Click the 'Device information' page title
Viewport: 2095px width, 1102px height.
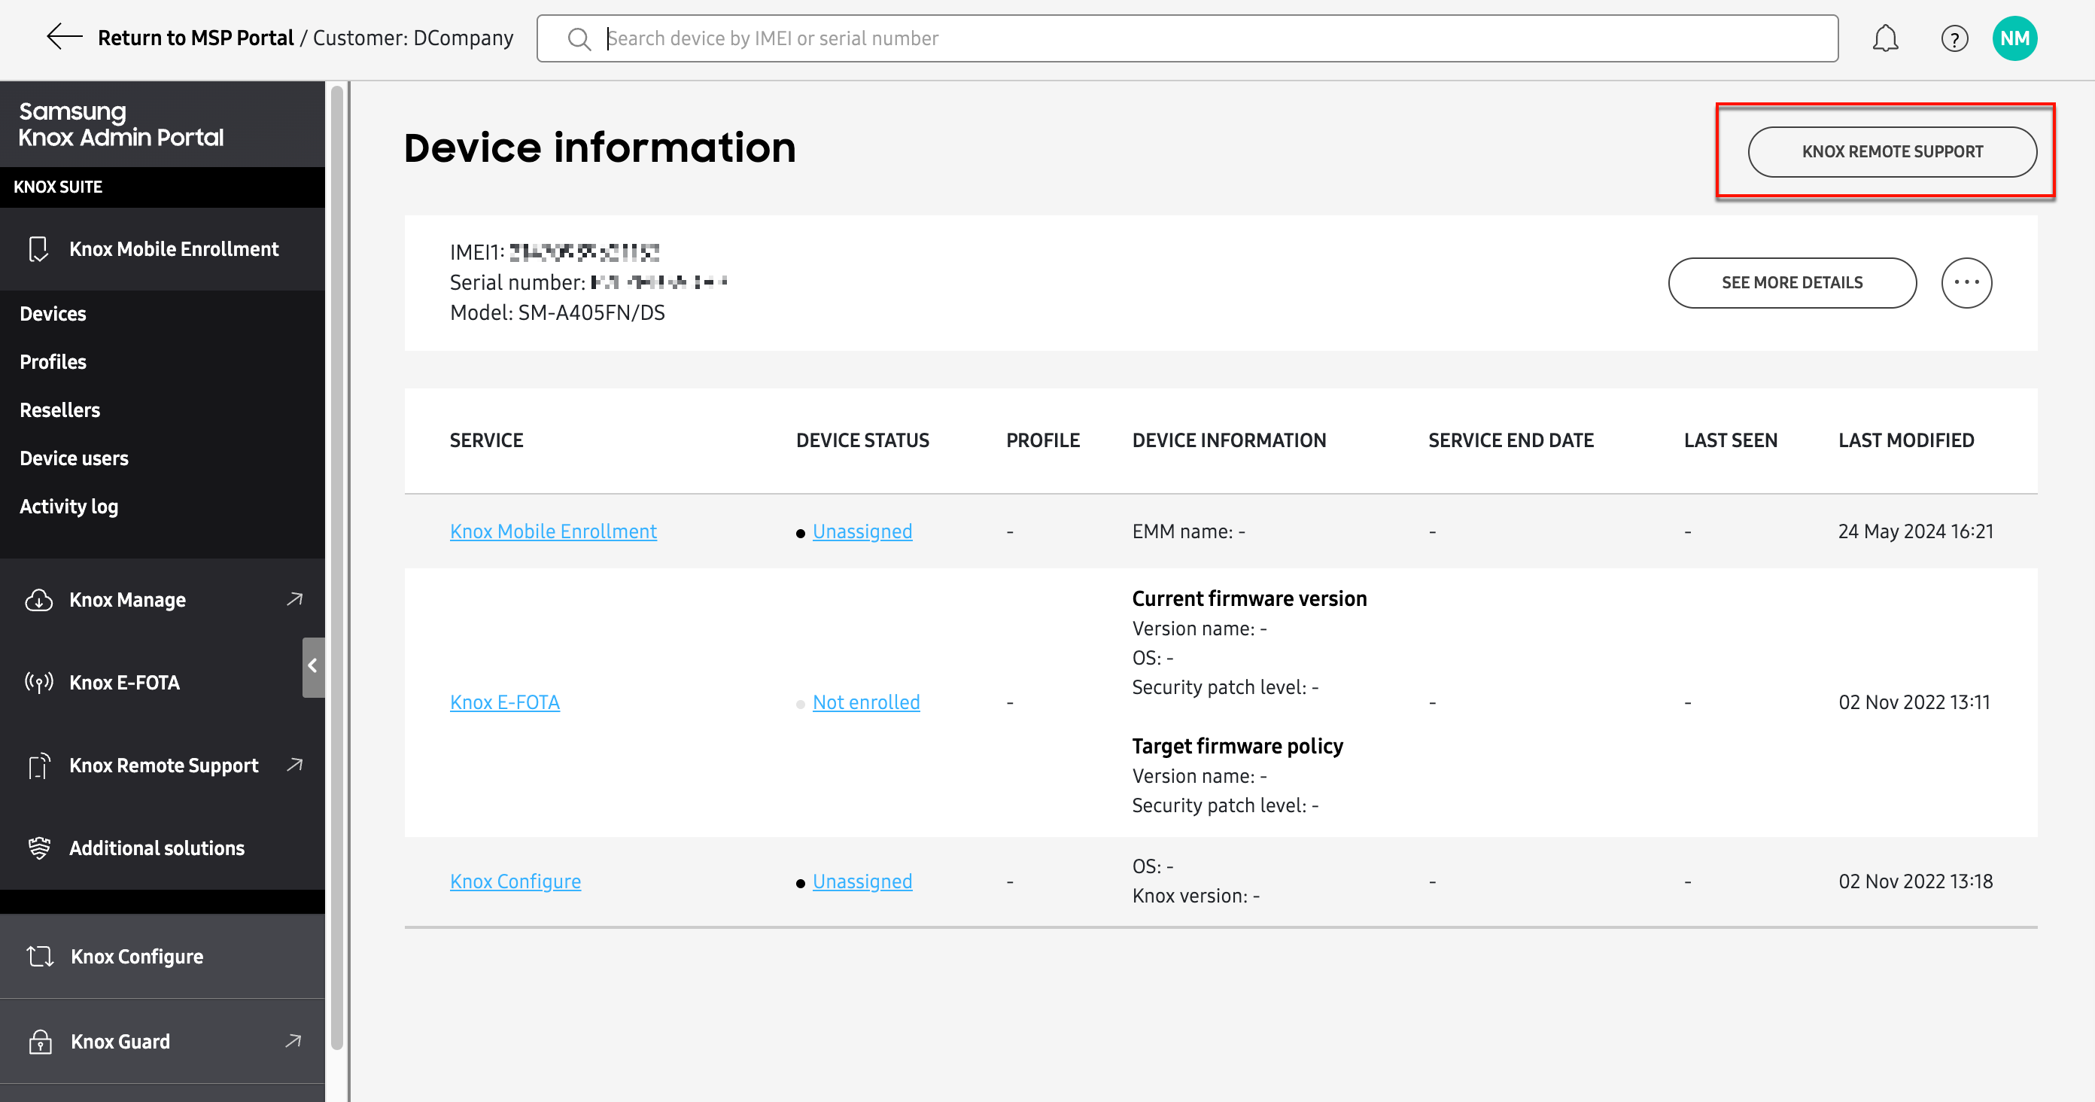coord(600,148)
